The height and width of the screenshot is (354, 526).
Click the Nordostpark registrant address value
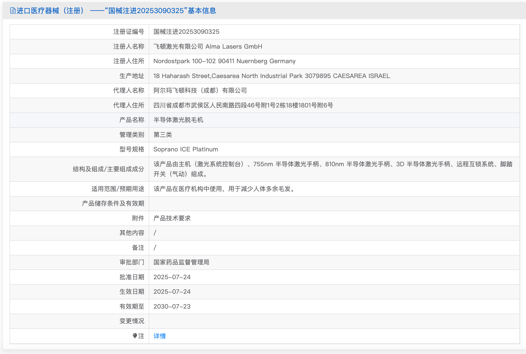pos(224,61)
